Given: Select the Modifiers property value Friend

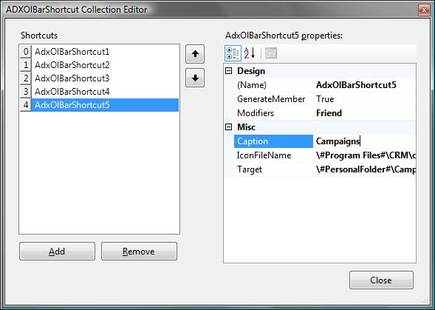Looking at the screenshot, I should [365, 113].
